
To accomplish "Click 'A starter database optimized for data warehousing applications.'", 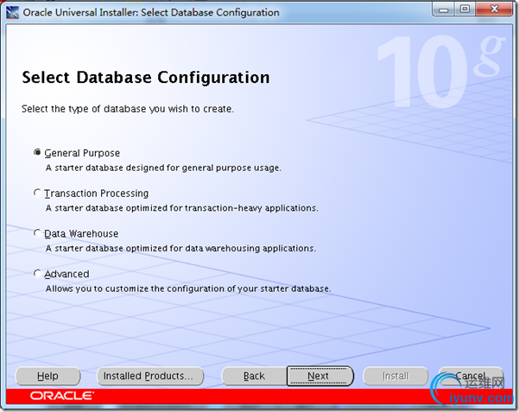I will (x=181, y=249).
